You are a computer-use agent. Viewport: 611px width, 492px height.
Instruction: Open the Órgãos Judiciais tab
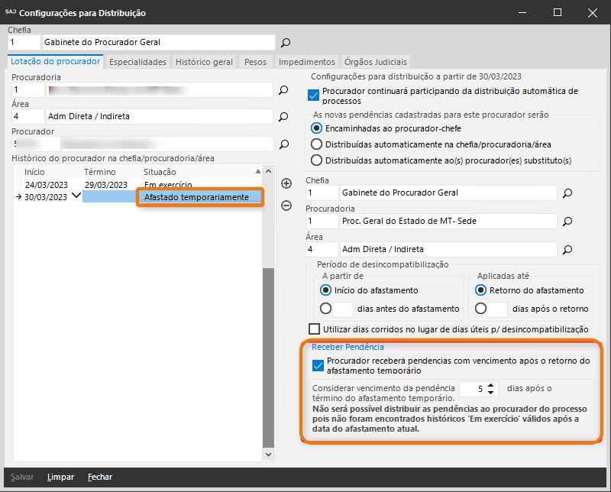point(376,62)
